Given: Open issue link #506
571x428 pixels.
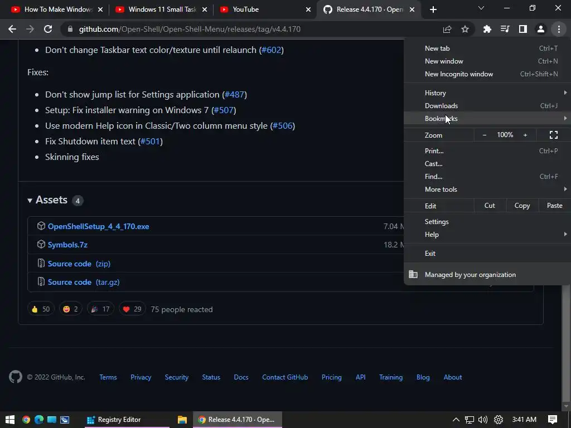Looking at the screenshot, I should (x=283, y=126).
